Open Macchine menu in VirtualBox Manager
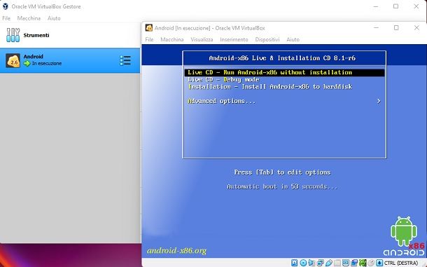 coord(29,18)
